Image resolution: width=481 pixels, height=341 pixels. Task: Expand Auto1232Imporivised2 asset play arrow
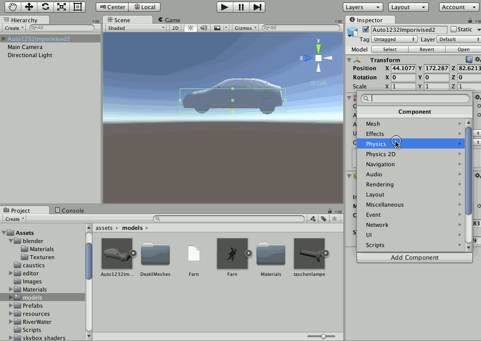point(133,253)
